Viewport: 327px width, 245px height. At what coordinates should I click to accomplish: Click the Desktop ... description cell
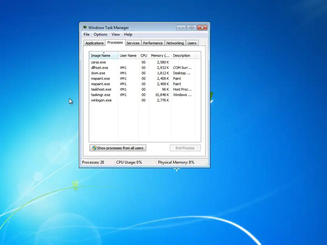coord(182,73)
